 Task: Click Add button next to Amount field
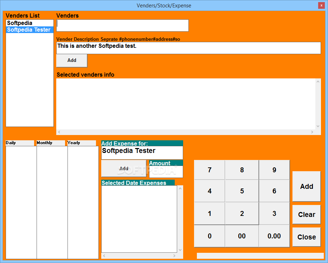(x=124, y=168)
